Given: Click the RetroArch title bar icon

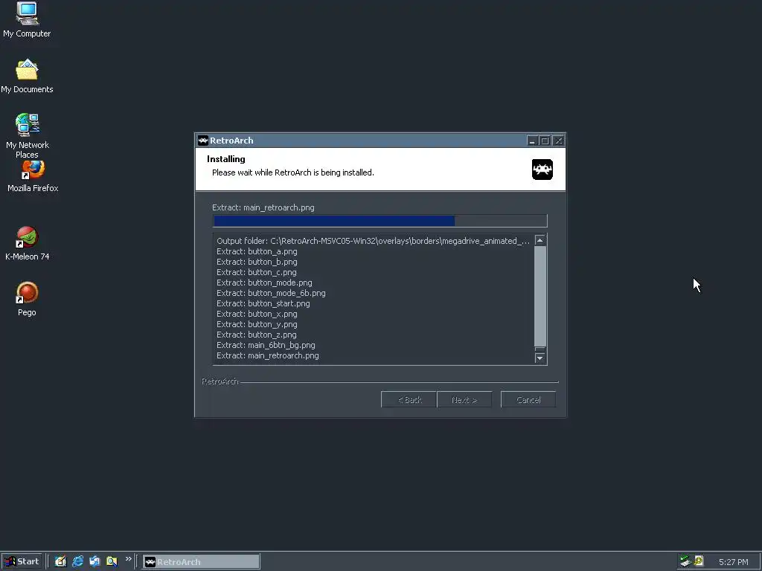Looking at the screenshot, I should click(203, 141).
